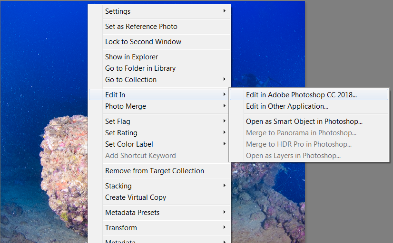Click Add Shortcut Keyword entry
Image resolution: width=393 pixels, height=243 pixels.
click(x=159, y=156)
